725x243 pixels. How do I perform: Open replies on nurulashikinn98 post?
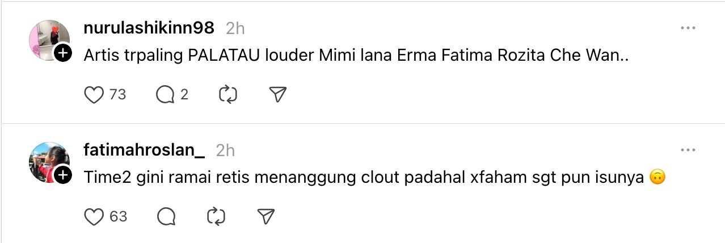tap(165, 95)
